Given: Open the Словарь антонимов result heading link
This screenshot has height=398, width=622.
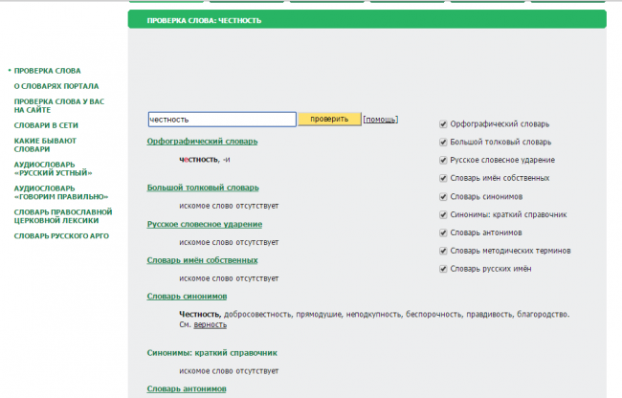Looking at the screenshot, I should tap(187, 388).
